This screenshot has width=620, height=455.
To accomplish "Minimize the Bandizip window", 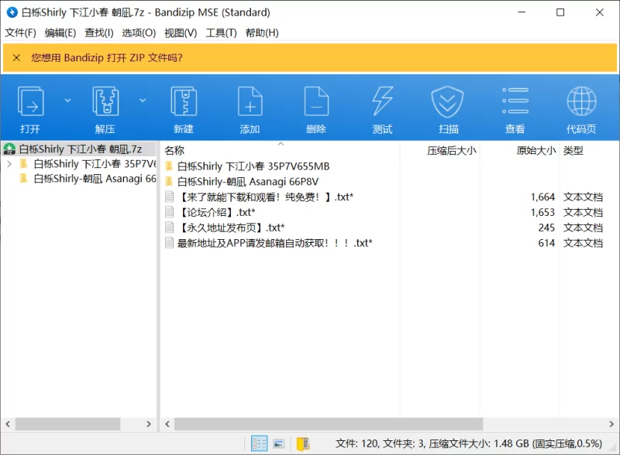I will pyautogui.click(x=522, y=12).
